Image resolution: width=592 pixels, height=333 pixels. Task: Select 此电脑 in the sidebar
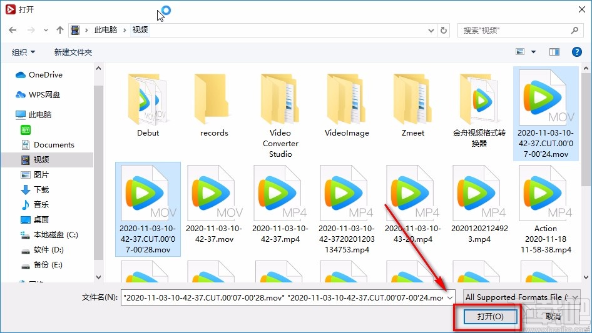point(34,115)
